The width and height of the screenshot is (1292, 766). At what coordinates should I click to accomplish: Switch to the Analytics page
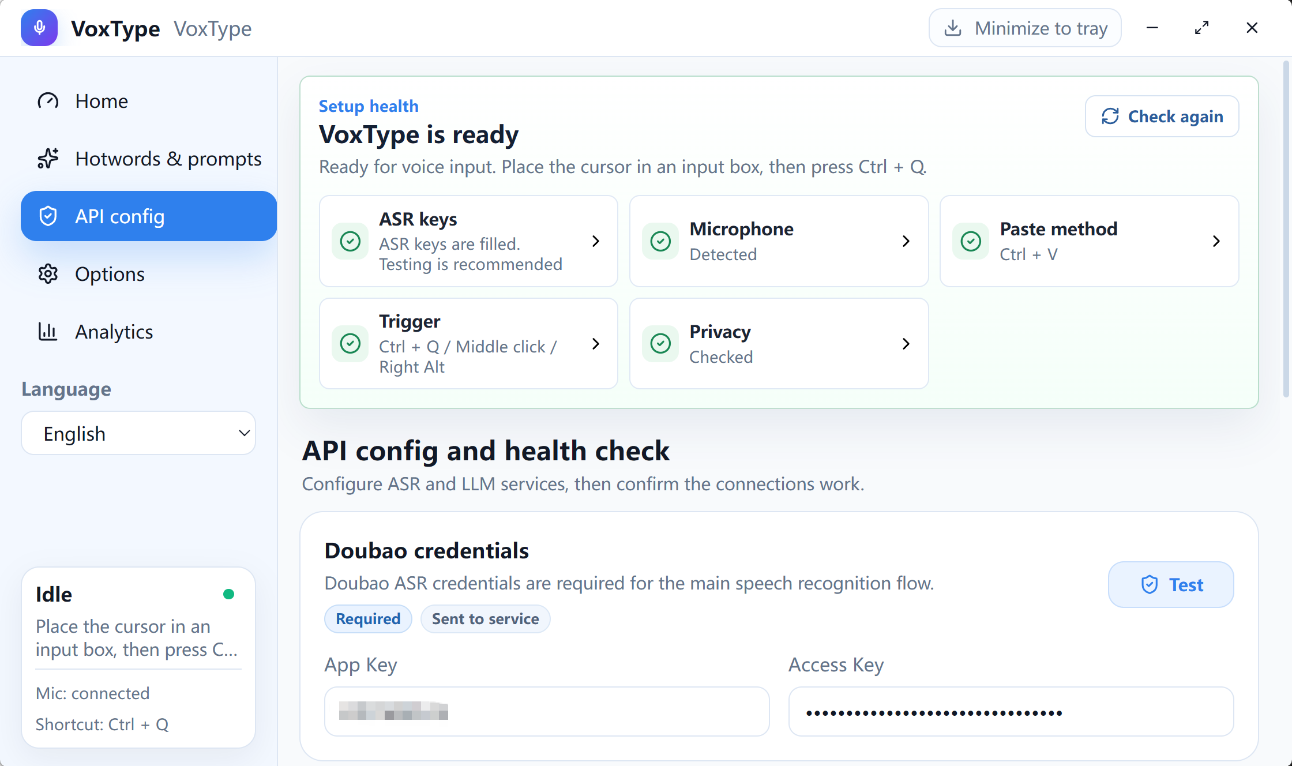point(149,332)
